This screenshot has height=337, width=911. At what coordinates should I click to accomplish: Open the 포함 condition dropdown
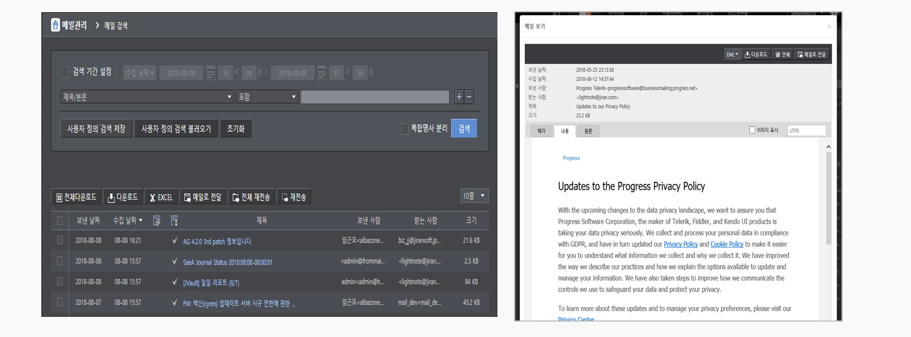pos(267,97)
